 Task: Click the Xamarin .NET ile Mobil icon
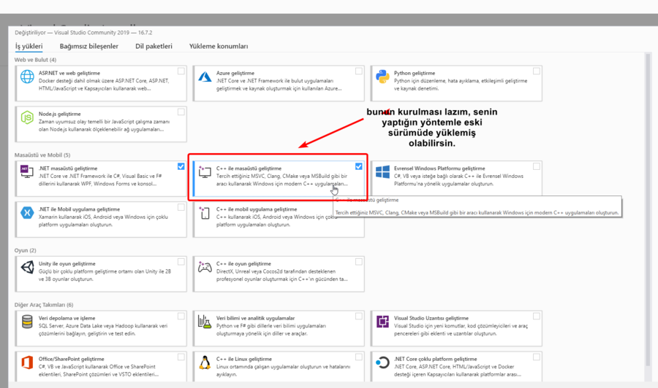(27, 213)
